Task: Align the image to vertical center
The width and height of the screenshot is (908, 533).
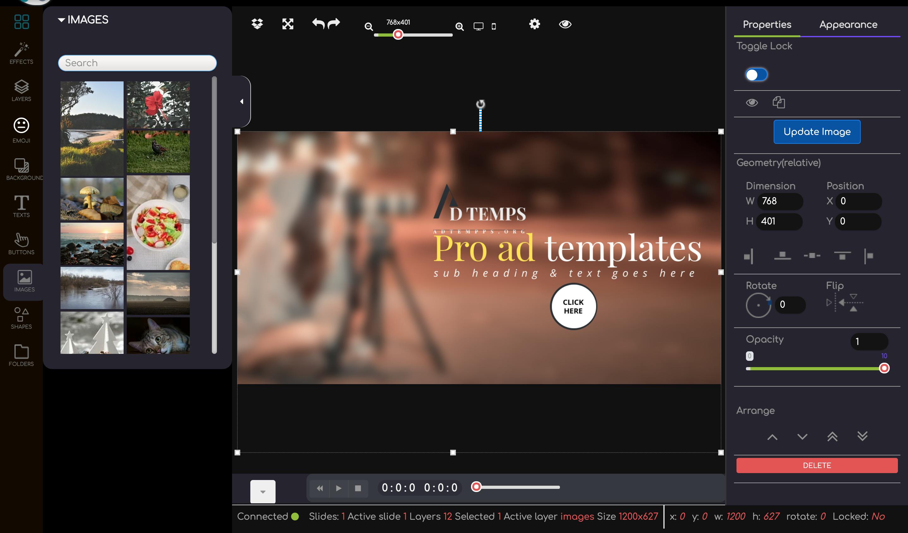Action: tap(812, 256)
